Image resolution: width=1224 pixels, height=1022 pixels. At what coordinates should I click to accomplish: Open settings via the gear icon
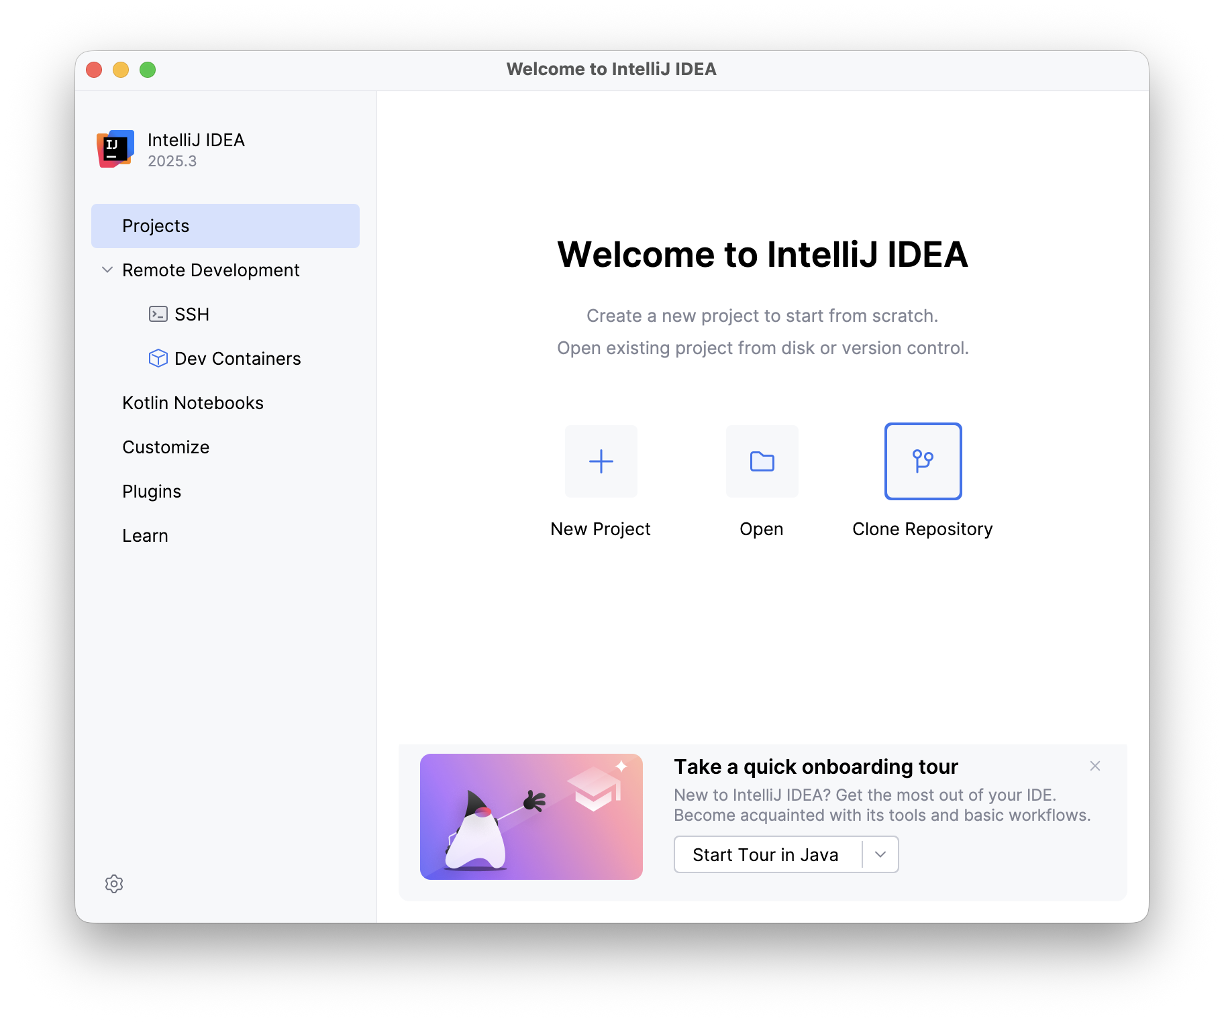[x=114, y=884]
